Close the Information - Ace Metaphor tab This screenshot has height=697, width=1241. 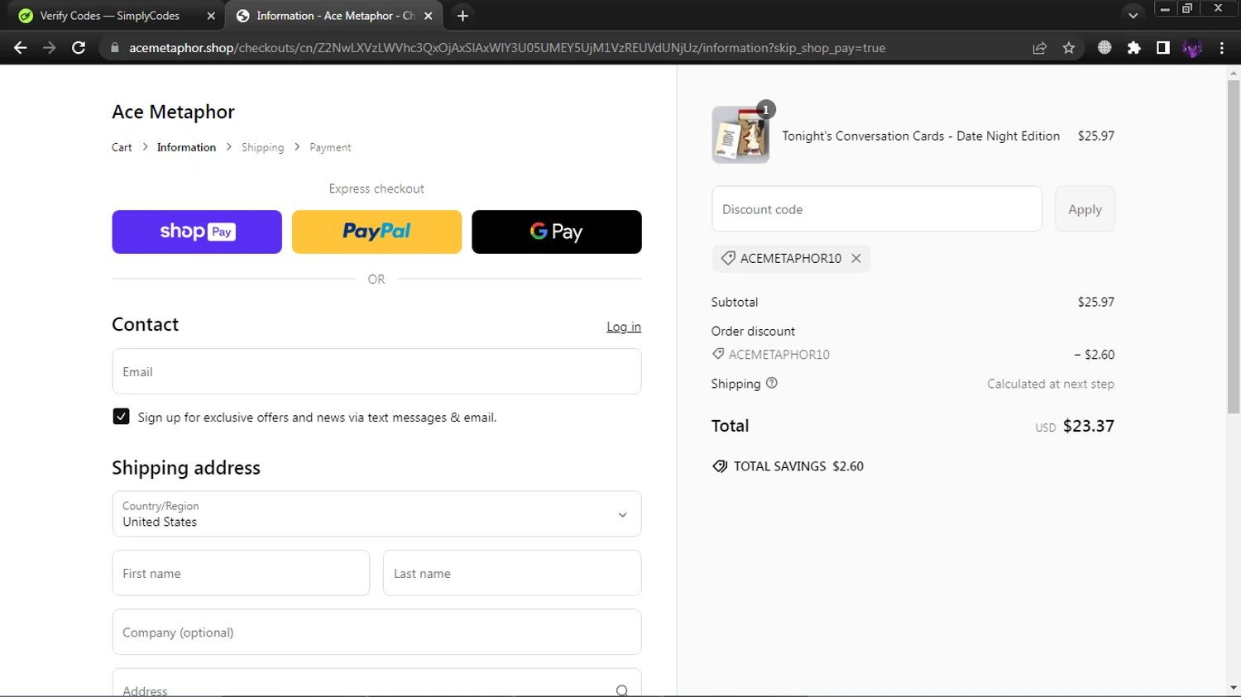pyautogui.click(x=429, y=16)
